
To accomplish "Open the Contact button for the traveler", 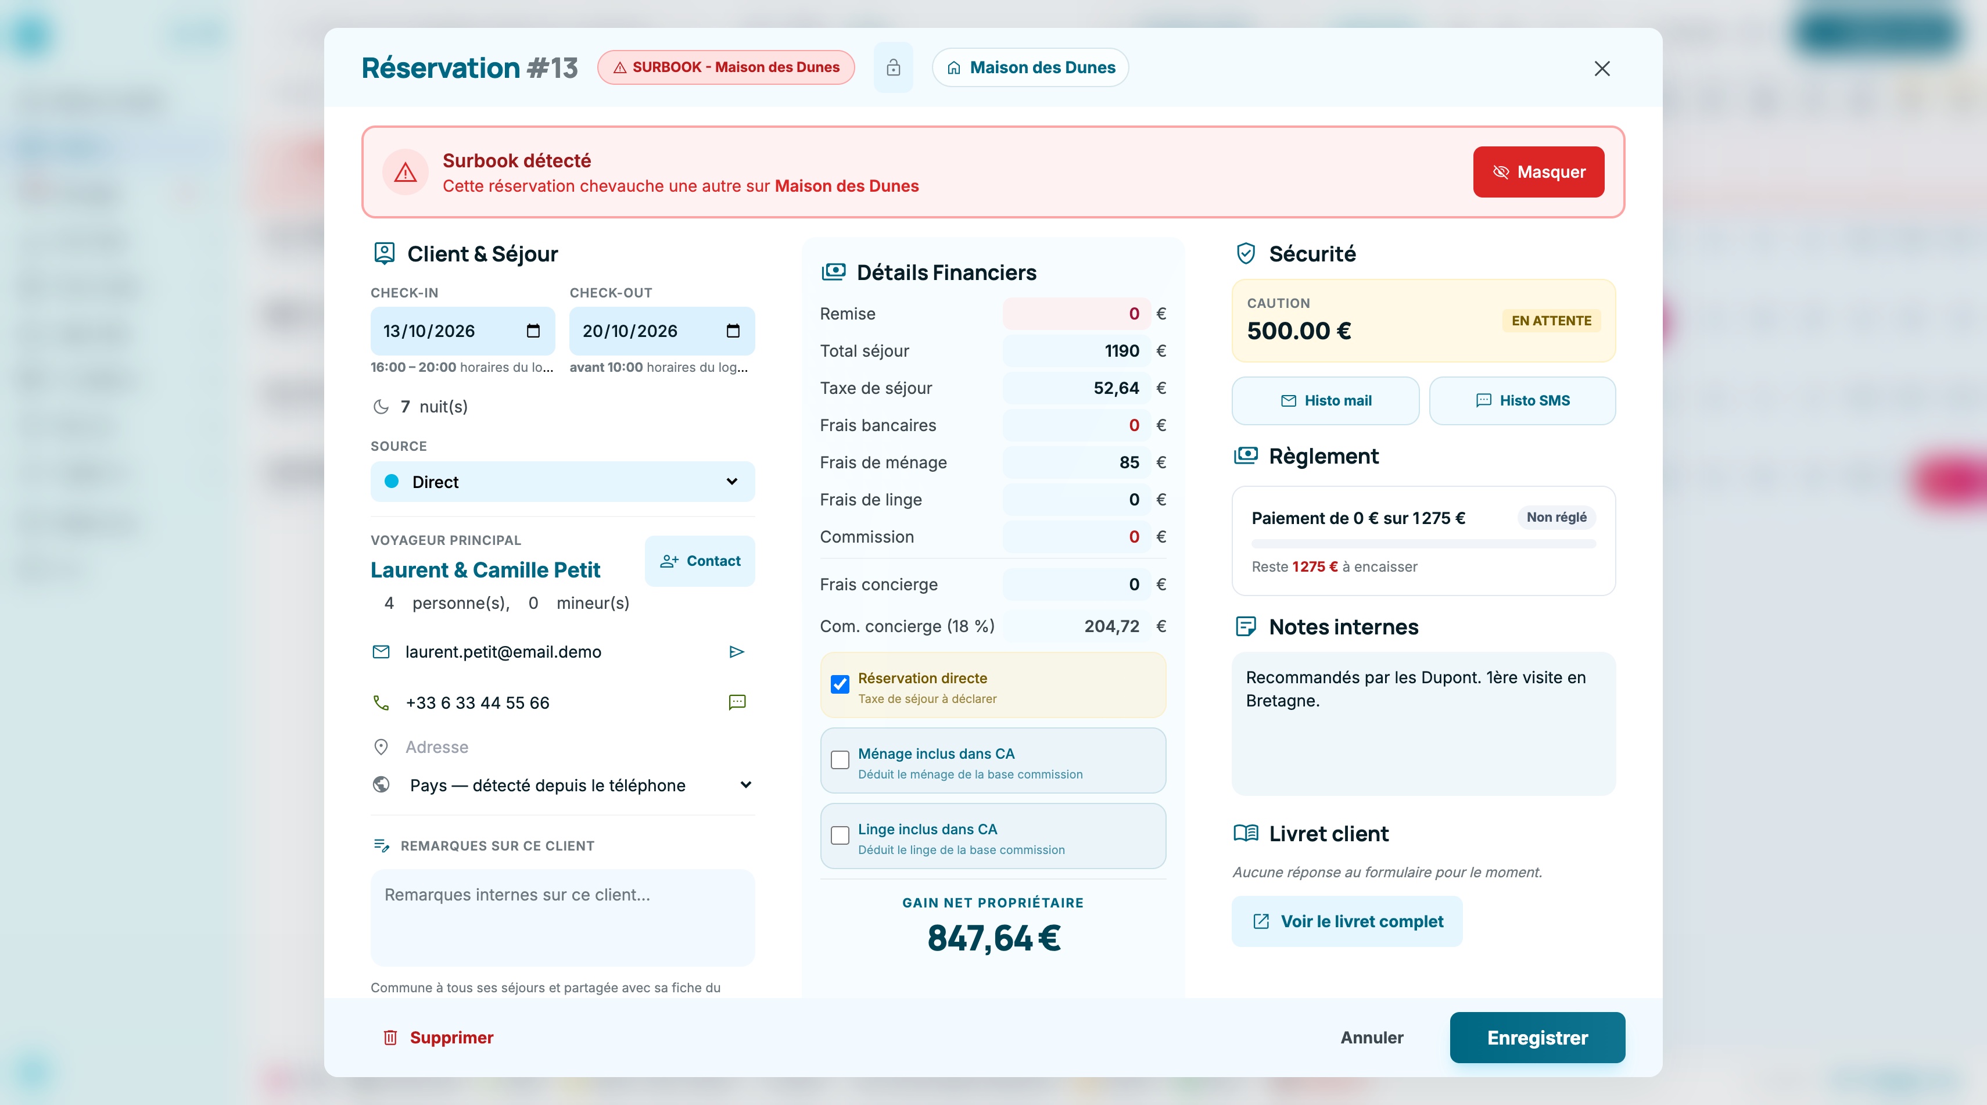I will 700,561.
